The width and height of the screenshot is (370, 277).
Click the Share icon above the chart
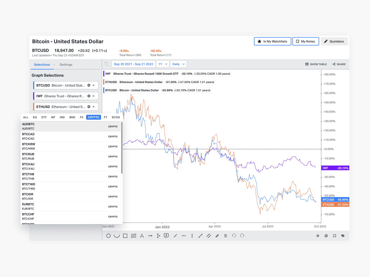tap(339, 64)
